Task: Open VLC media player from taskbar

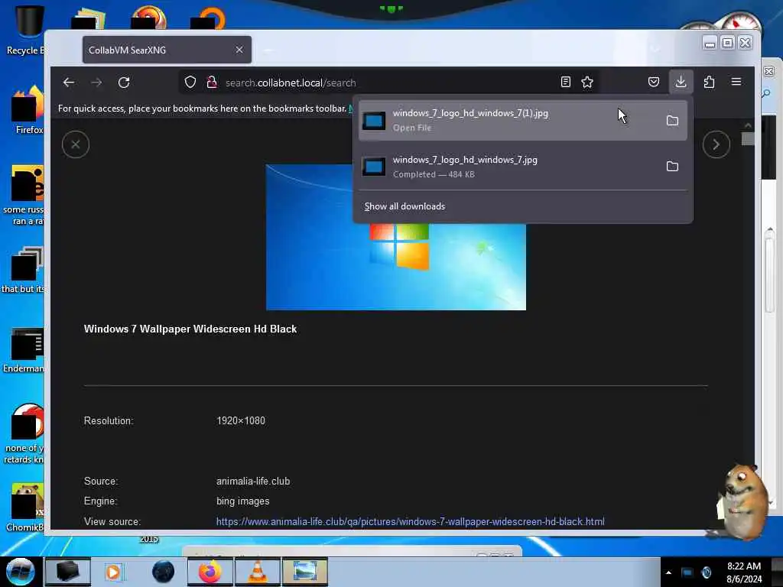Action: 258,572
